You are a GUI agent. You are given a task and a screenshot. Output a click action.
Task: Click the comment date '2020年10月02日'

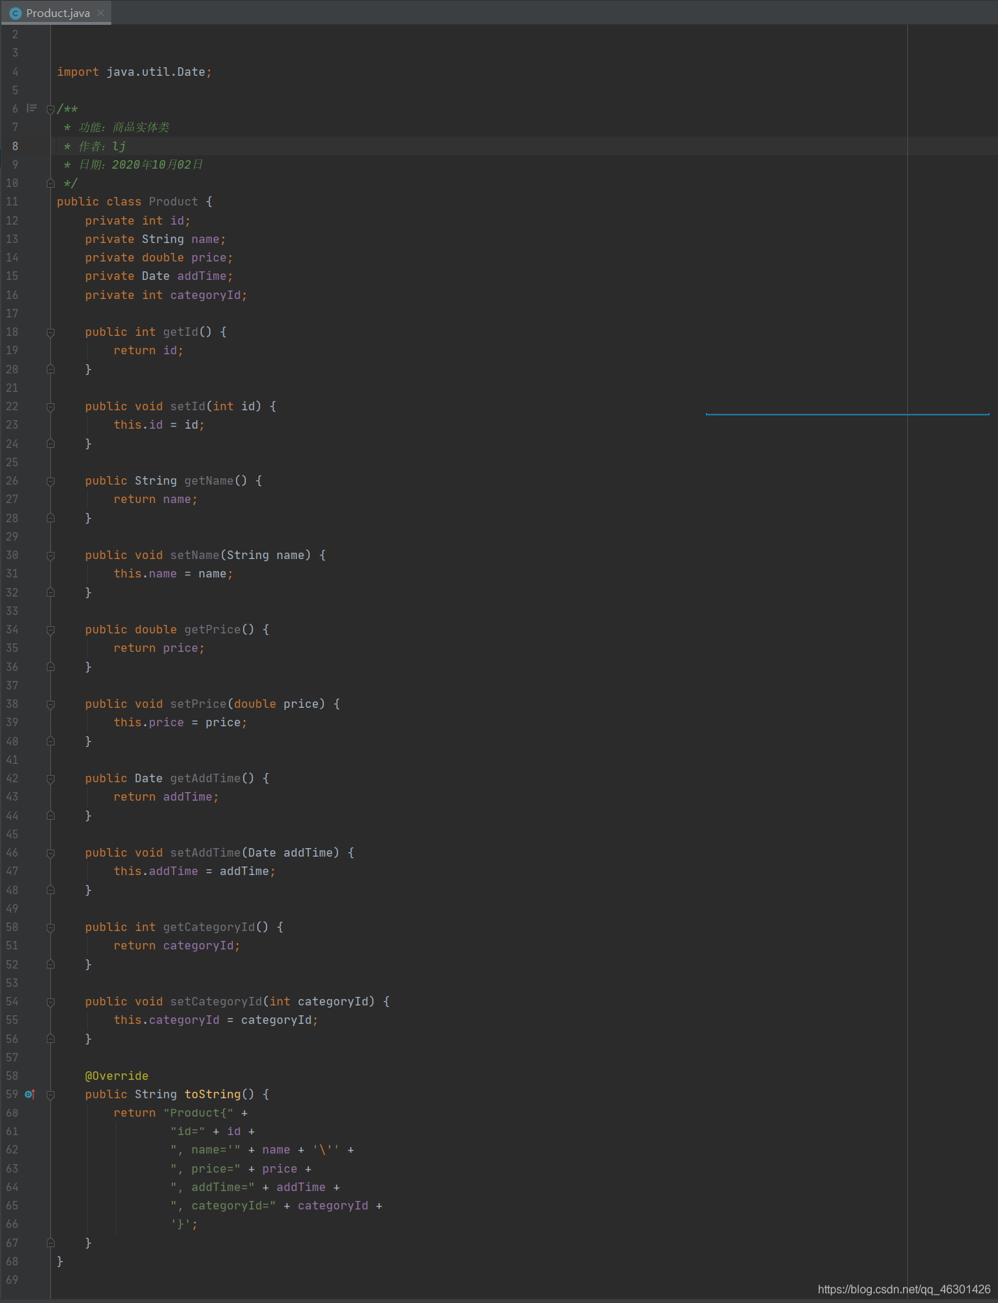tap(157, 164)
